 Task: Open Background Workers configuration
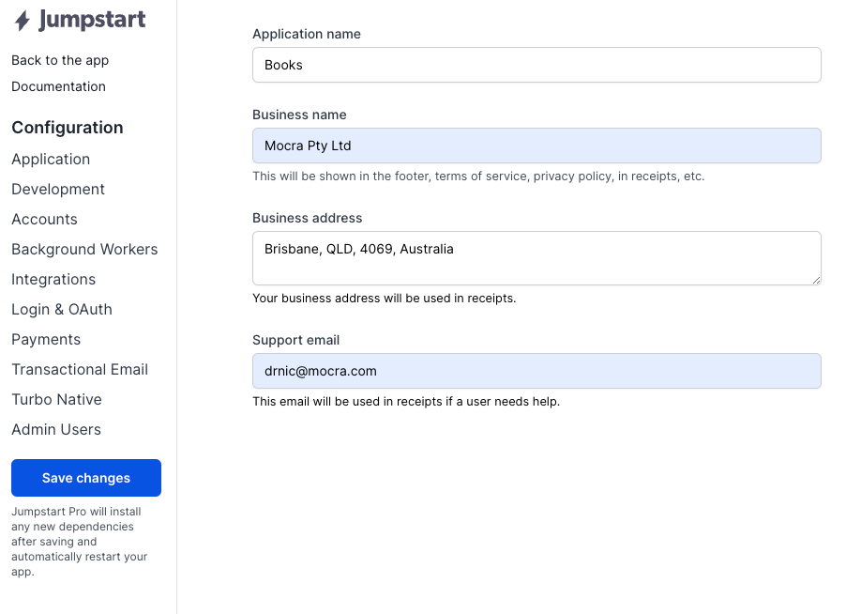pyautogui.click(x=84, y=250)
